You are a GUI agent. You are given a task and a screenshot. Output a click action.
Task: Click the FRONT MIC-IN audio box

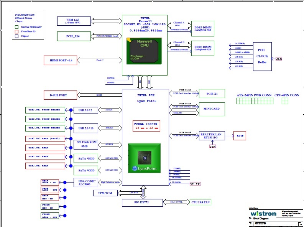pos(50,207)
